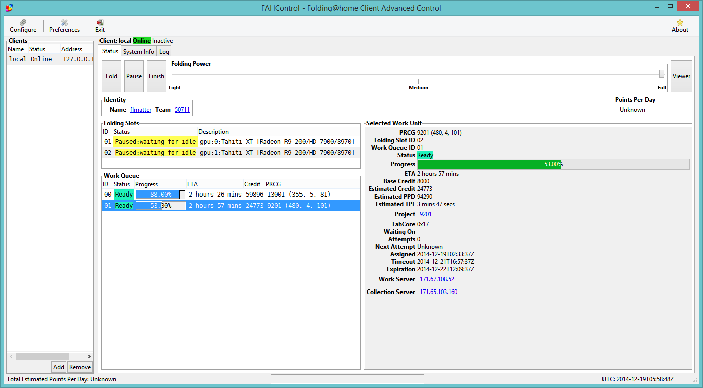Select folding slot 01 gpu:0 row
This screenshot has height=388, width=703.
(x=231, y=142)
